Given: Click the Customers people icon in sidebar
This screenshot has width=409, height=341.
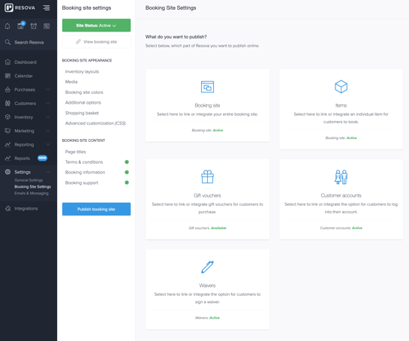Looking at the screenshot, I should tap(8, 103).
